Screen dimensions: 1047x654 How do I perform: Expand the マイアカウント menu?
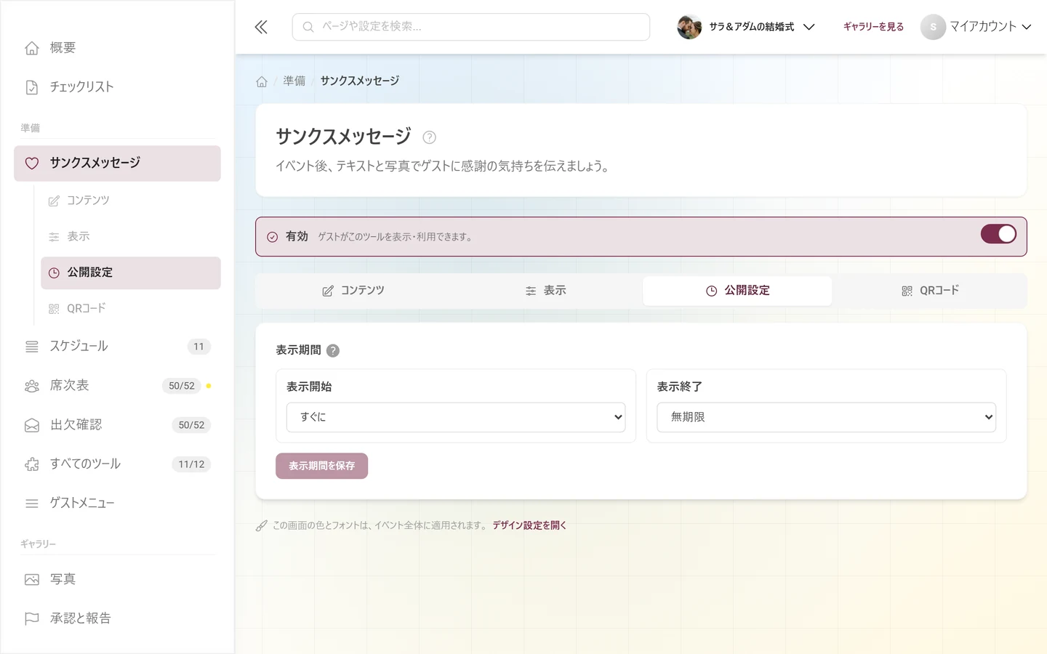tap(976, 27)
